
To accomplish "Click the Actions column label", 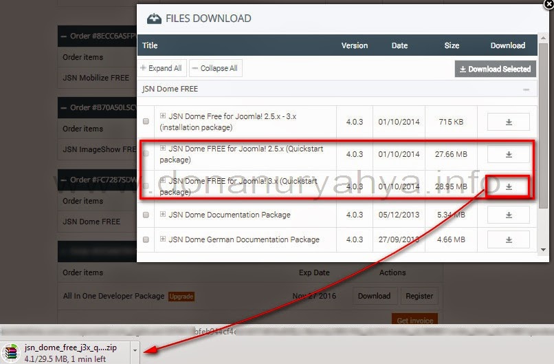I will point(392,272).
